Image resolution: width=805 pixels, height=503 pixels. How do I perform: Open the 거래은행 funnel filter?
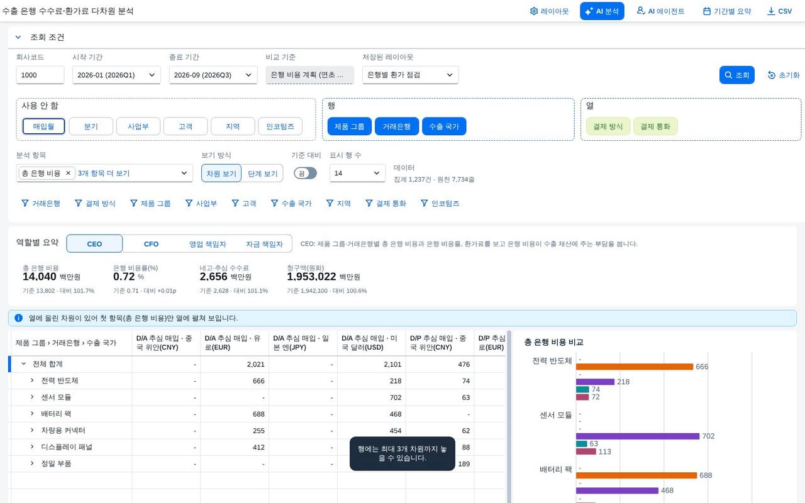click(41, 204)
